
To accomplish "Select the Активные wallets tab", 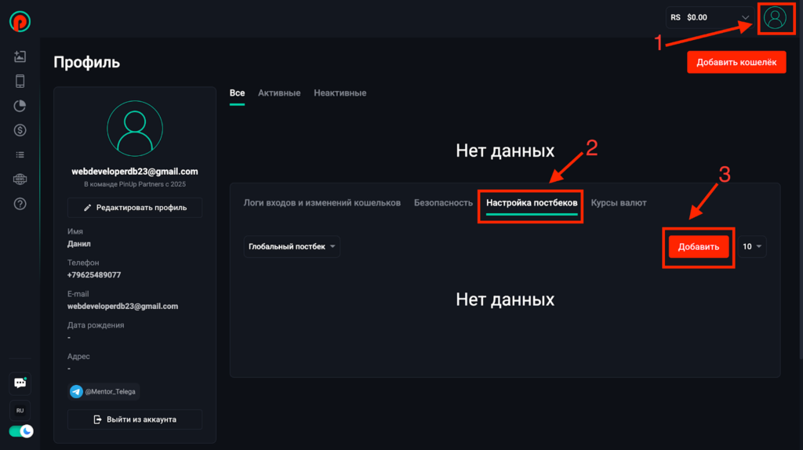I will pyautogui.click(x=279, y=93).
